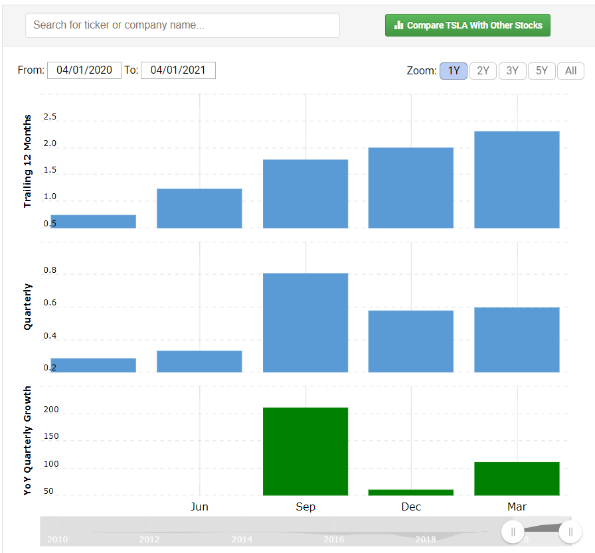The height and width of the screenshot is (553, 595).
Task: Click Compare TSLA With Other Stocks button
Action: [467, 25]
